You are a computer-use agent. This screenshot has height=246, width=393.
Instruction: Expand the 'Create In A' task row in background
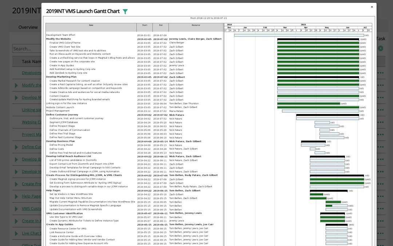pyautogui.click(x=16, y=221)
